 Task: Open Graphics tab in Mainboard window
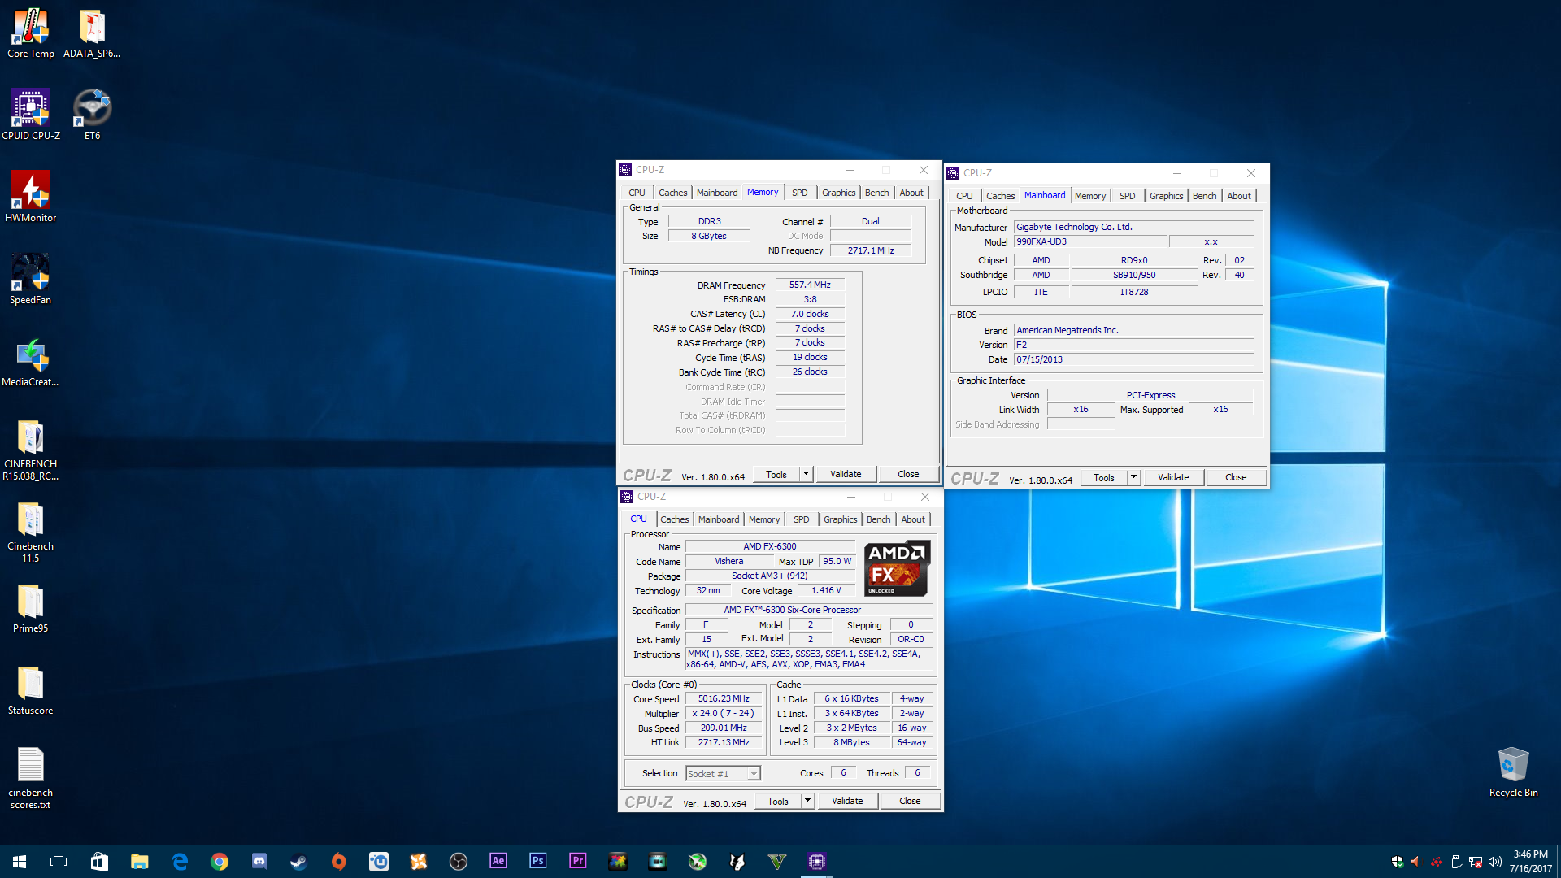pos(1166,196)
